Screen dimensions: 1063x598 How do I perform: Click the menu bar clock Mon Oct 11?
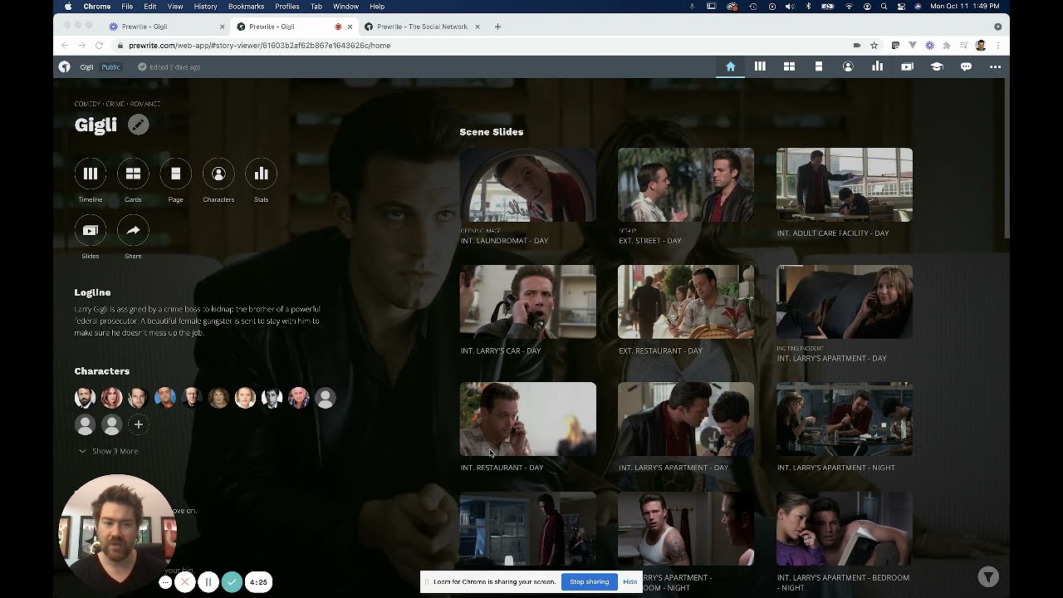pyautogui.click(x=964, y=7)
